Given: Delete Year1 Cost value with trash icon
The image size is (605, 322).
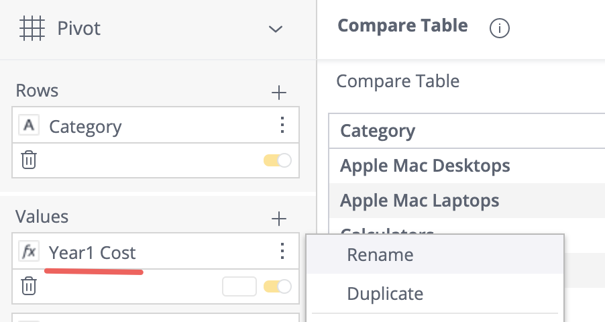Looking at the screenshot, I should point(29,286).
